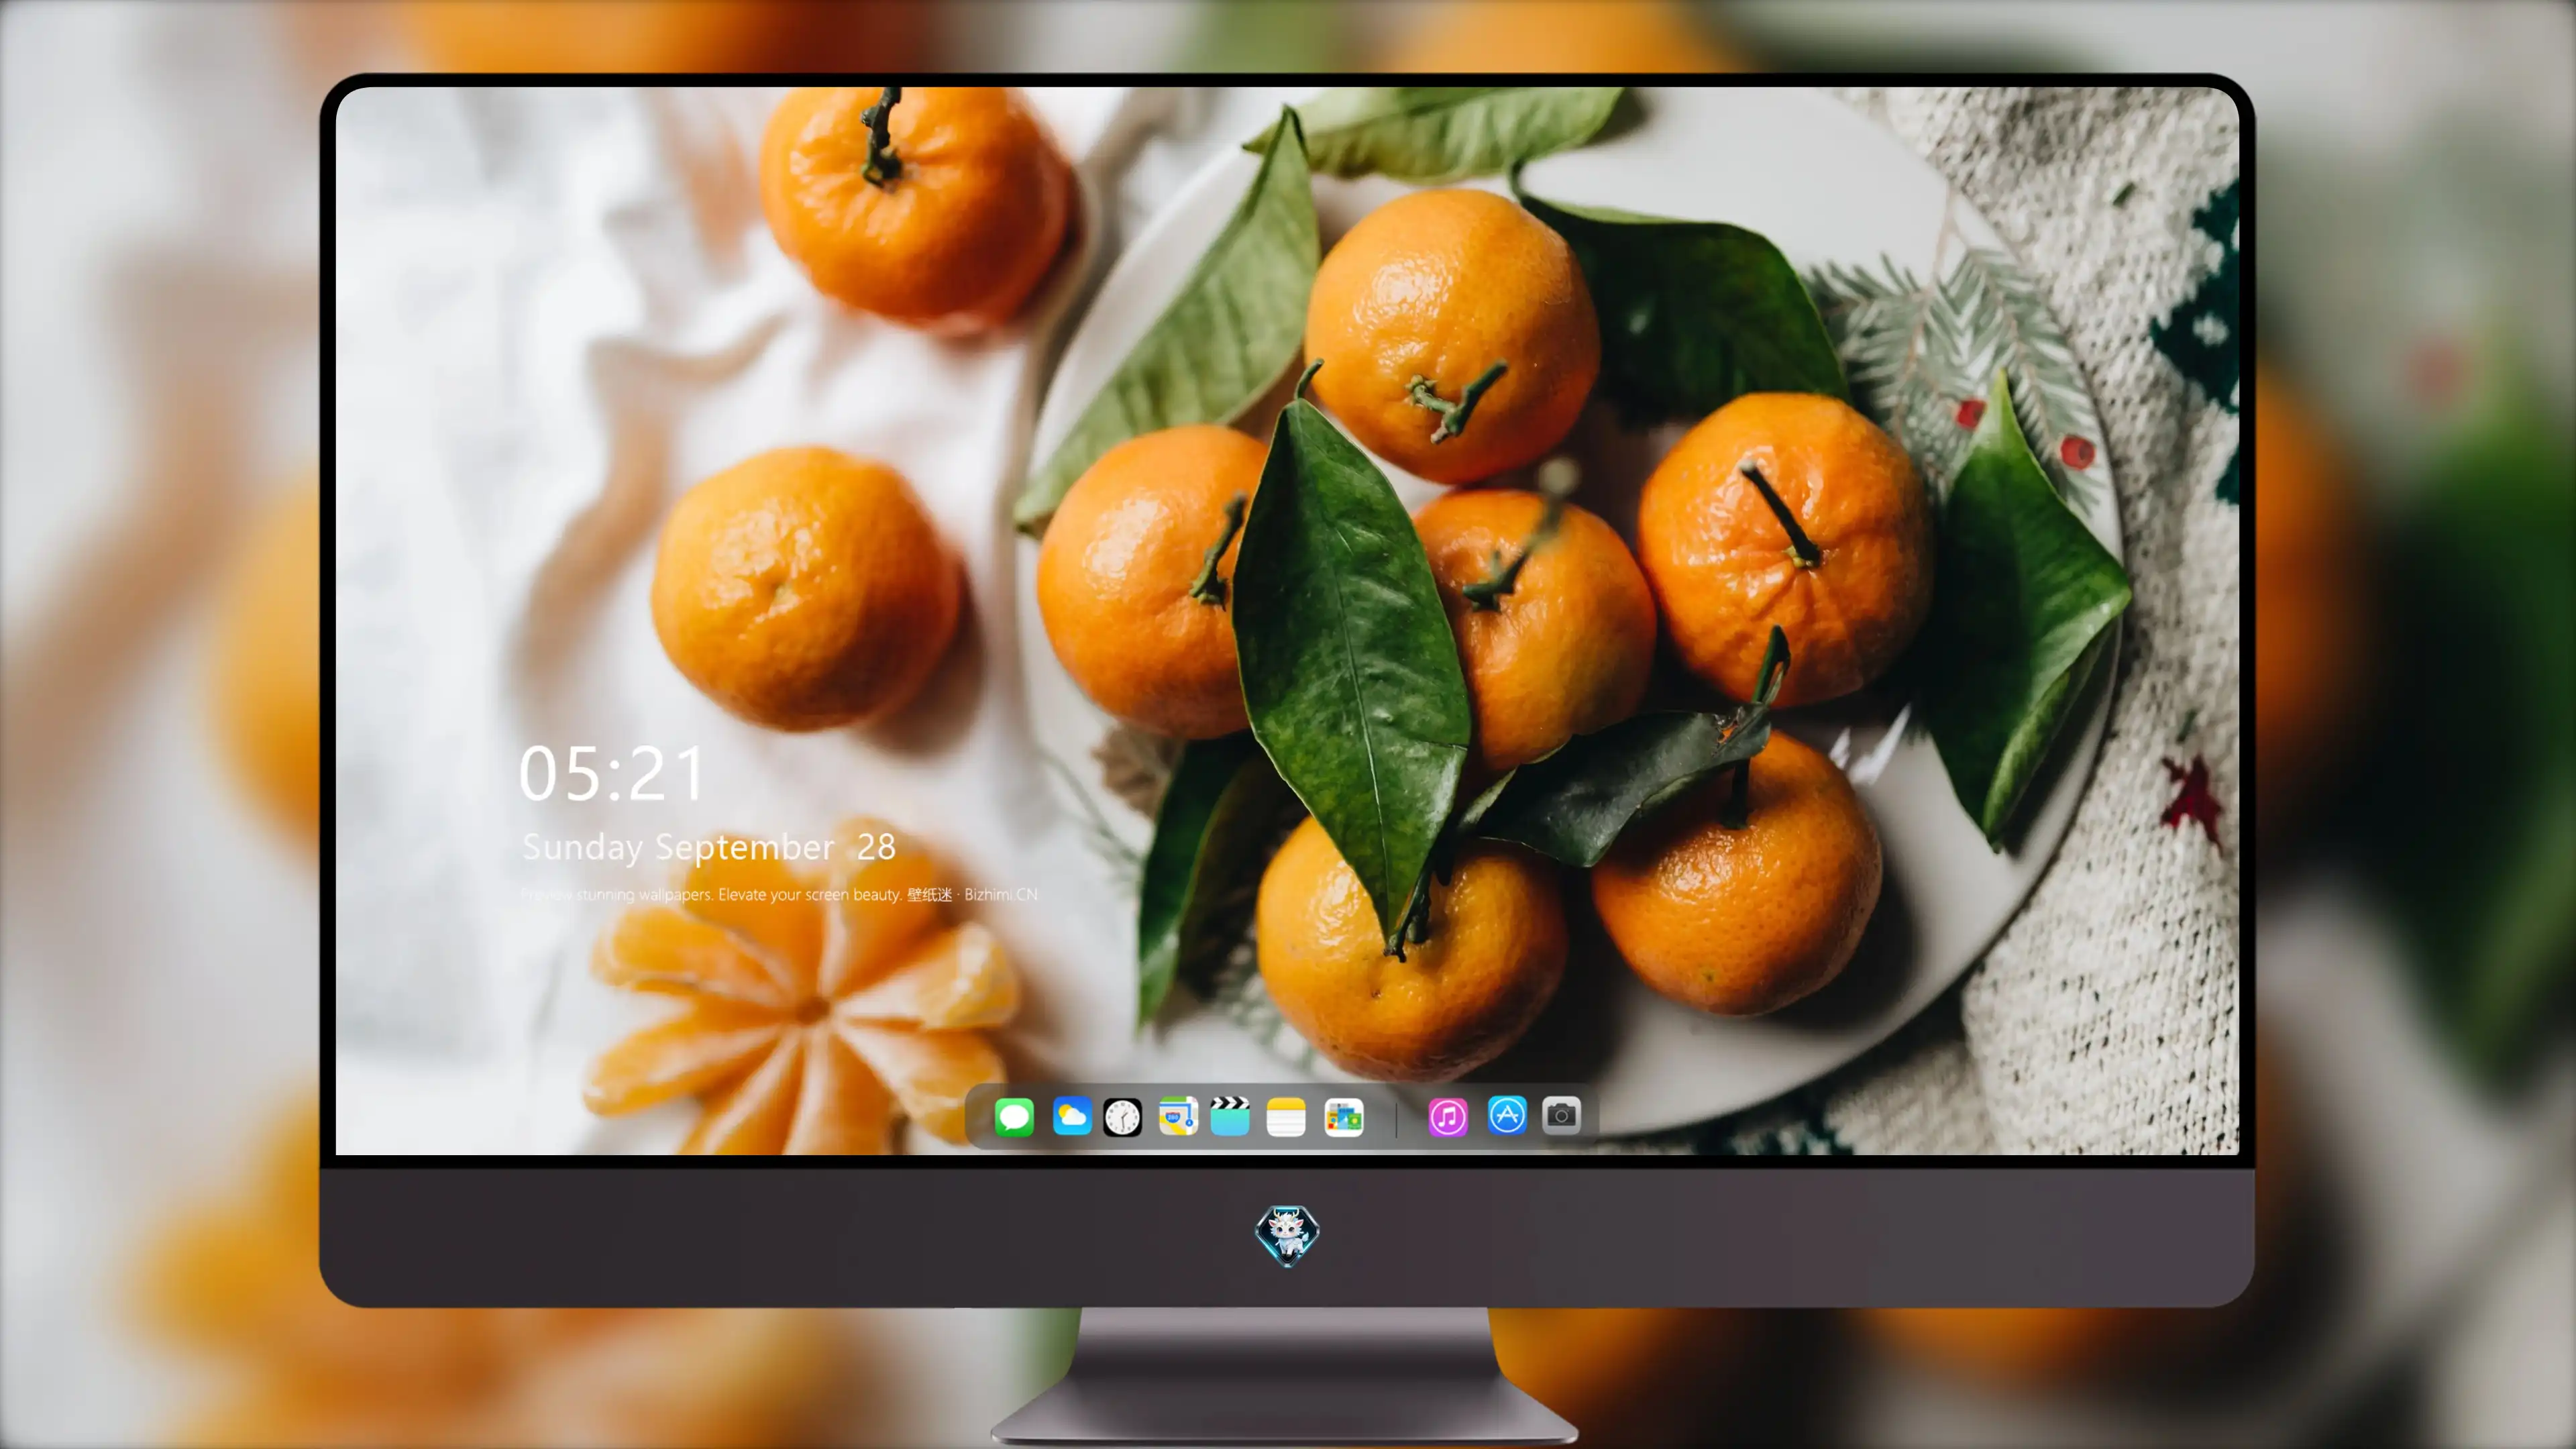The width and height of the screenshot is (2576, 1449).
Task: Launch the Videos clapperboard app
Action: pyautogui.click(x=1230, y=1117)
